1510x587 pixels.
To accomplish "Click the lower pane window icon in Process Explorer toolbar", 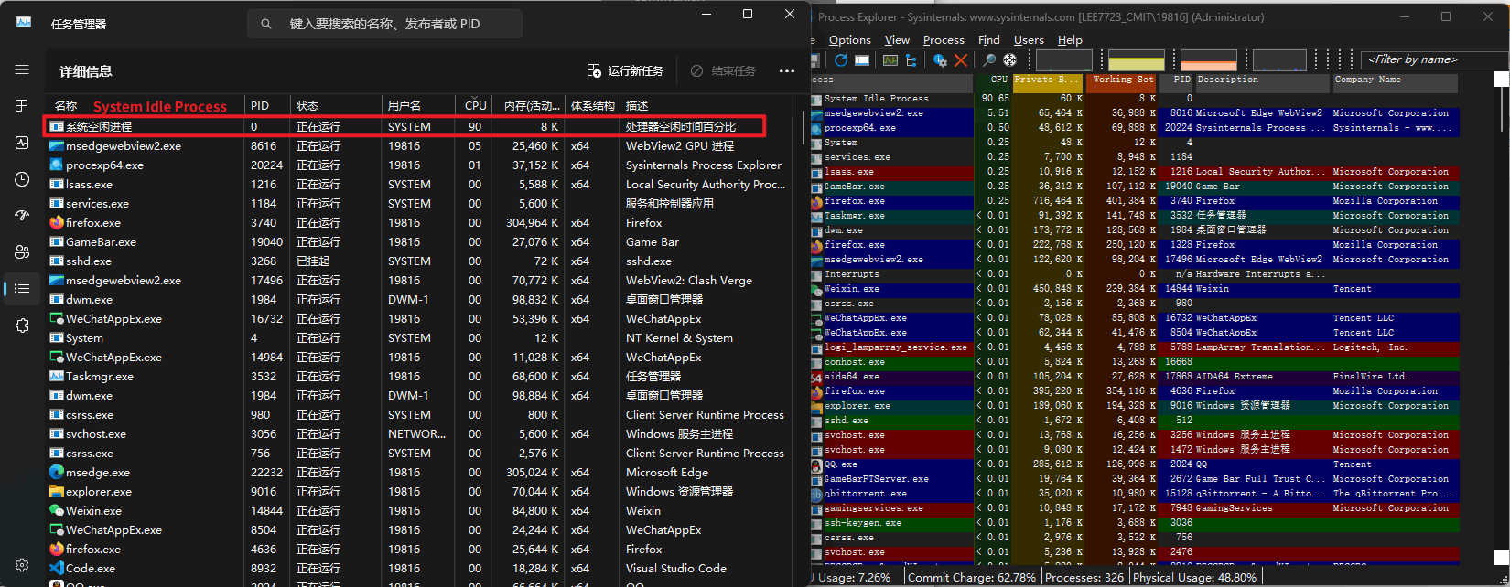I will pyautogui.click(x=862, y=60).
